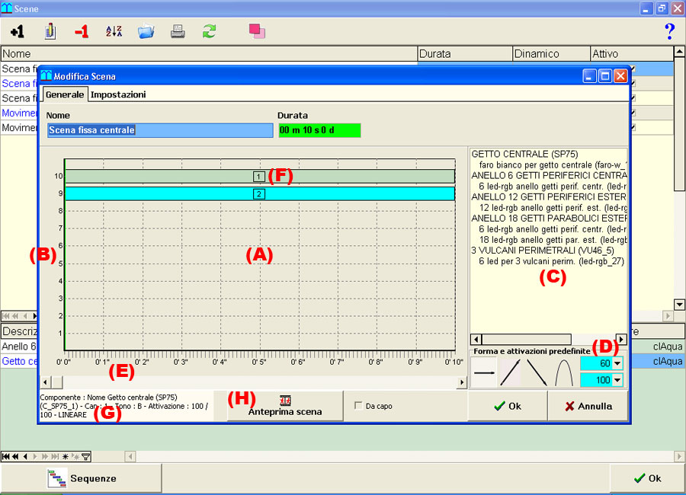686x495 pixels.
Task: Select GETTO CENTRALE (SP75) in the list
Action: point(524,154)
